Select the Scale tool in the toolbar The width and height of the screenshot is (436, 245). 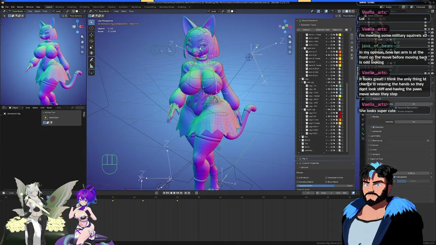(91, 47)
